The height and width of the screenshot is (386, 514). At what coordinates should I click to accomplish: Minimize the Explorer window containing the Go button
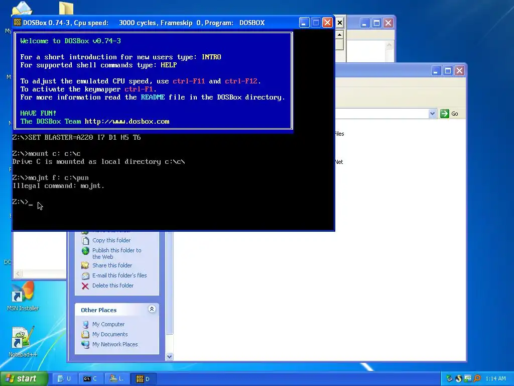pos(436,70)
